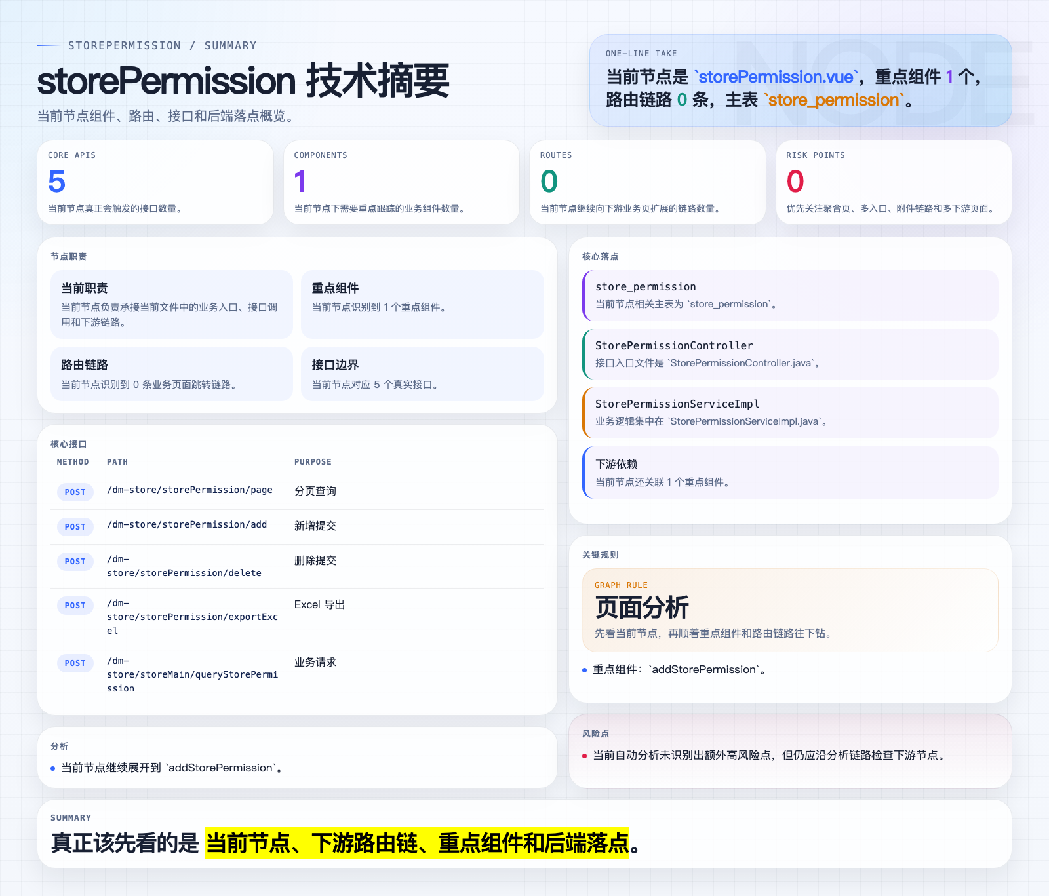Click the 核心落点 section heading
This screenshot has width=1049, height=896.
coord(601,256)
